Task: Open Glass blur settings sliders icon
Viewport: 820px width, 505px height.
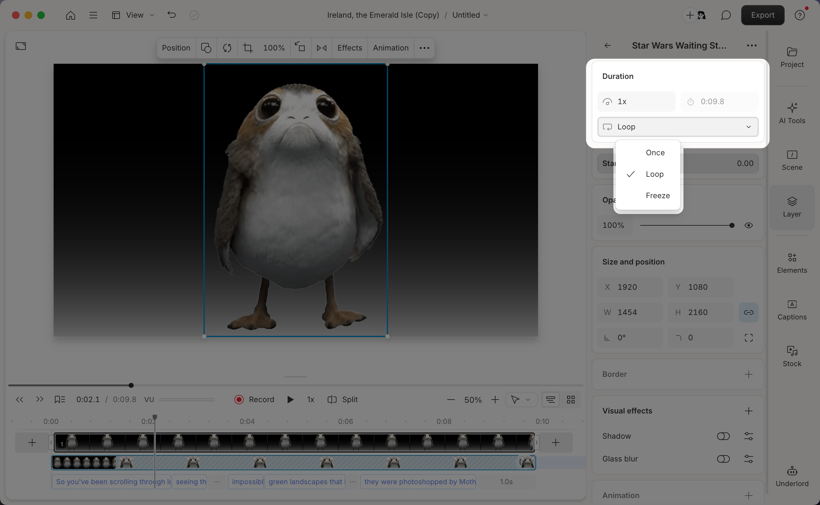Action: [x=748, y=459]
